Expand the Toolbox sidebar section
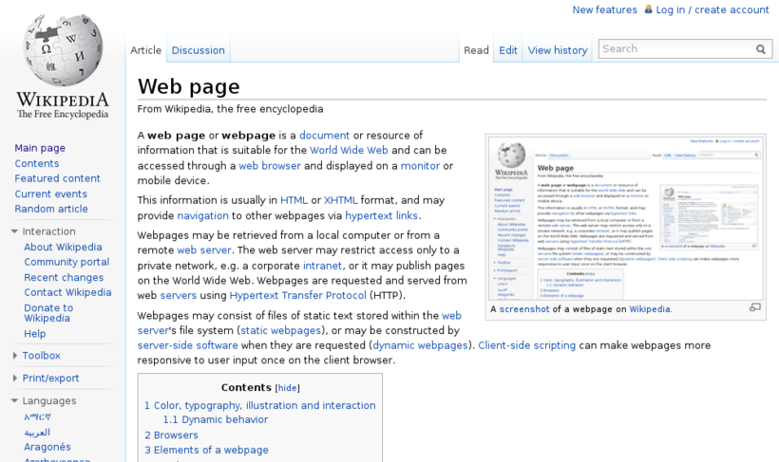Viewport: 779px width, 462px height. pyautogui.click(x=15, y=356)
